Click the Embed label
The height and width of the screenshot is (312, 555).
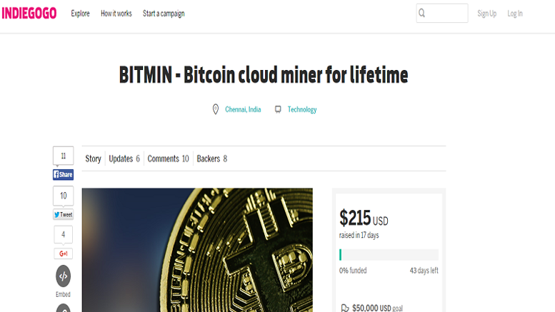pos(63,294)
